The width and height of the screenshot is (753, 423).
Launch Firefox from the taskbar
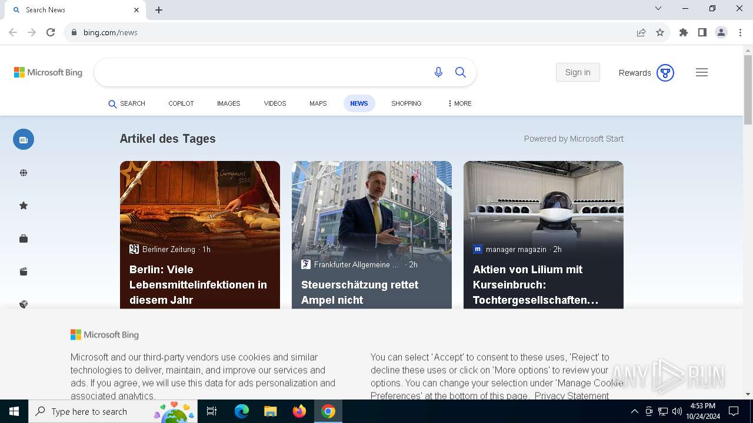tap(299, 411)
